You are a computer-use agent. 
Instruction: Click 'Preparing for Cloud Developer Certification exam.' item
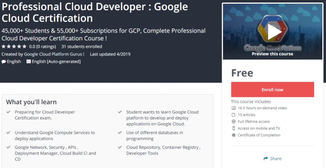[x=45, y=115]
